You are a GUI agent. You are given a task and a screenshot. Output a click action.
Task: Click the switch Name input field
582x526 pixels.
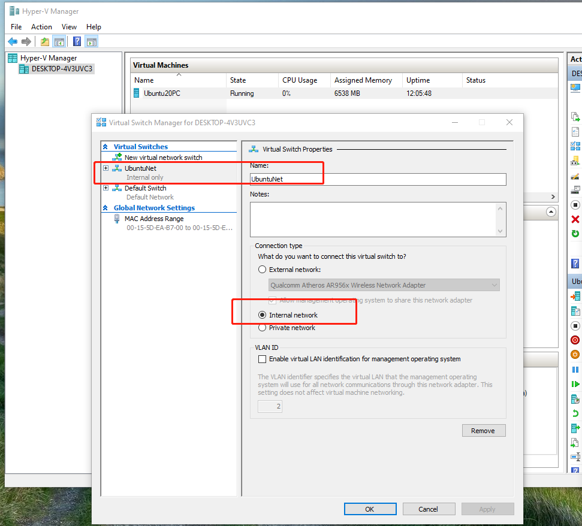coord(378,179)
